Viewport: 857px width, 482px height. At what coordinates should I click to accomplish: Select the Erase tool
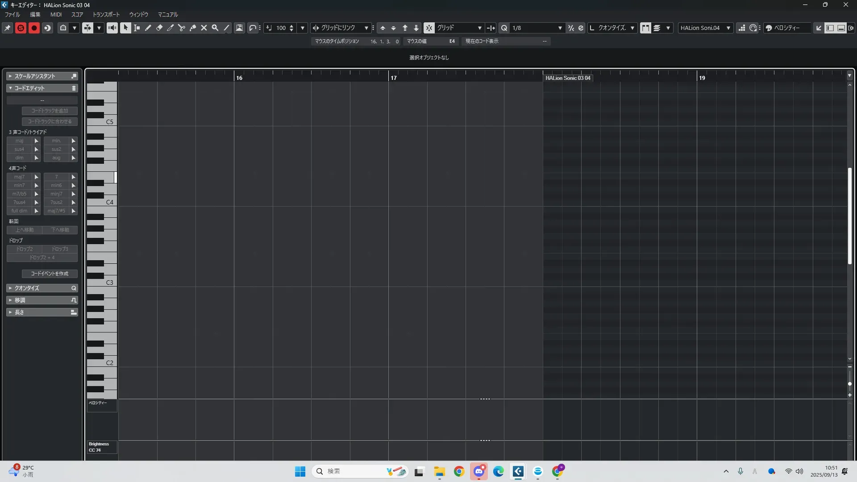click(x=159, y=28)
